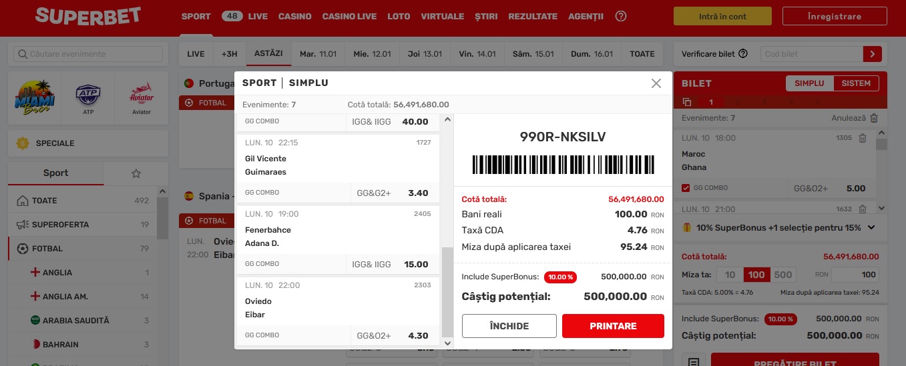
Task: Select stake 10 RON preset
Action: point(730,275)
